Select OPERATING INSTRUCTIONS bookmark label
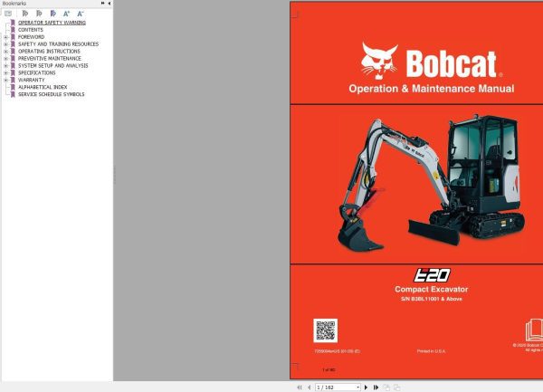Screen dimensions: 543x392 [x=49, y=52]
